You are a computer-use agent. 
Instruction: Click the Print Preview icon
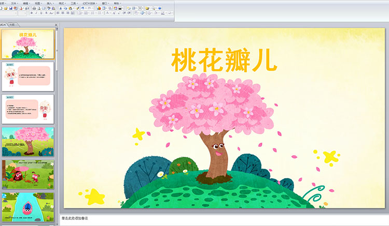pyautogui.click(x=39, y=8)
